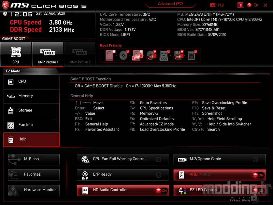Image resolution: width=273 pixels, height=205 pixels.
Task: Click the Memory Size 32768MB entry
Action: coord(198,24)
